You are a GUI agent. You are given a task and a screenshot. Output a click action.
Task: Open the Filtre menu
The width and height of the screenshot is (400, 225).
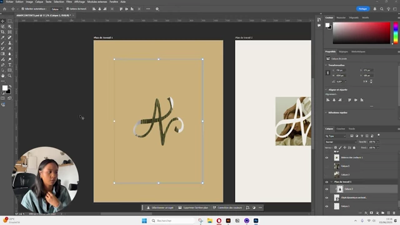(x=69, y=2)
